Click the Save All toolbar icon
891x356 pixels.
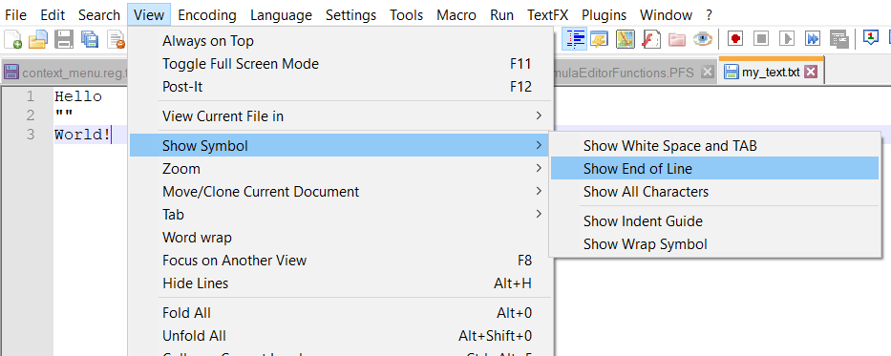[90, 39]
